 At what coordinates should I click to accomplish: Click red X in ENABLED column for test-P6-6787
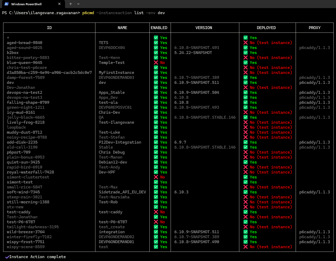[x=156, y=222]
